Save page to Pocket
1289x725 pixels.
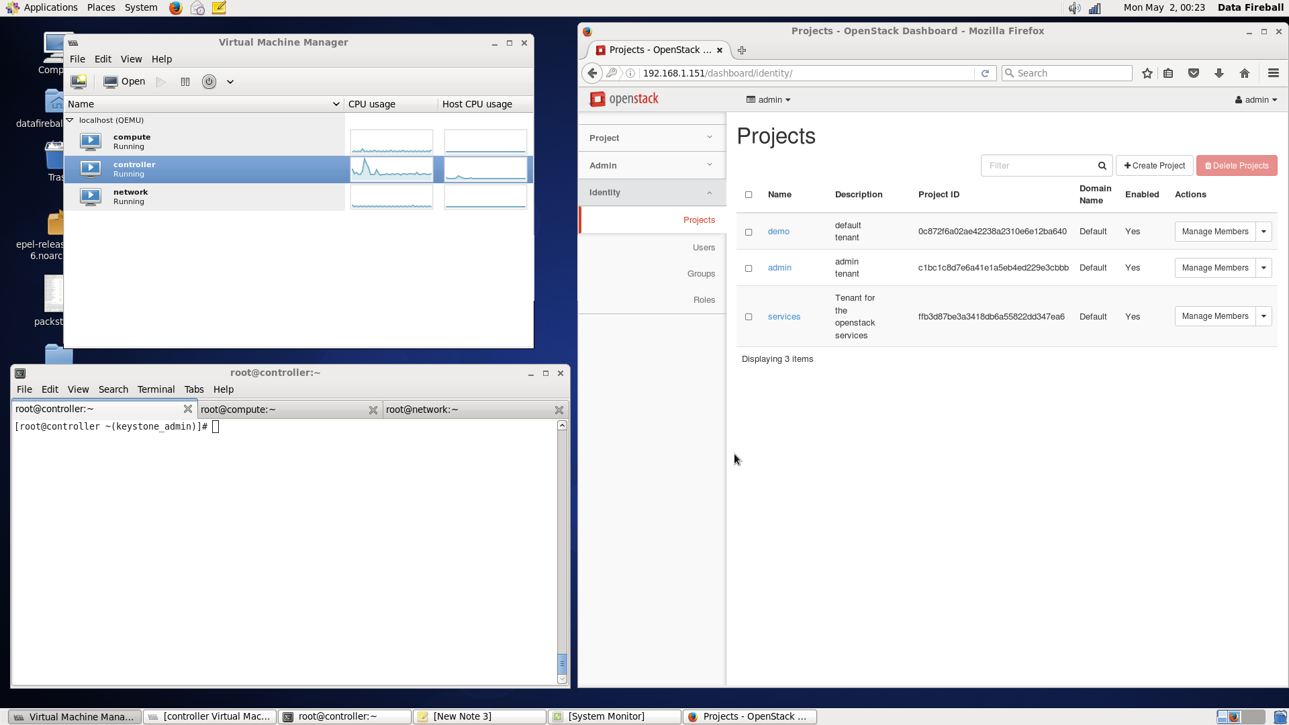click(x=1194, y=73)
